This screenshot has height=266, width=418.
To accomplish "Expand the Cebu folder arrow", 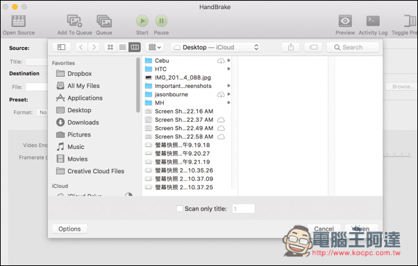I will pyautogui.click(x=228, y=61).
